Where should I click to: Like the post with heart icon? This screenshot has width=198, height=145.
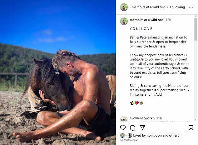tap(123, 128)
